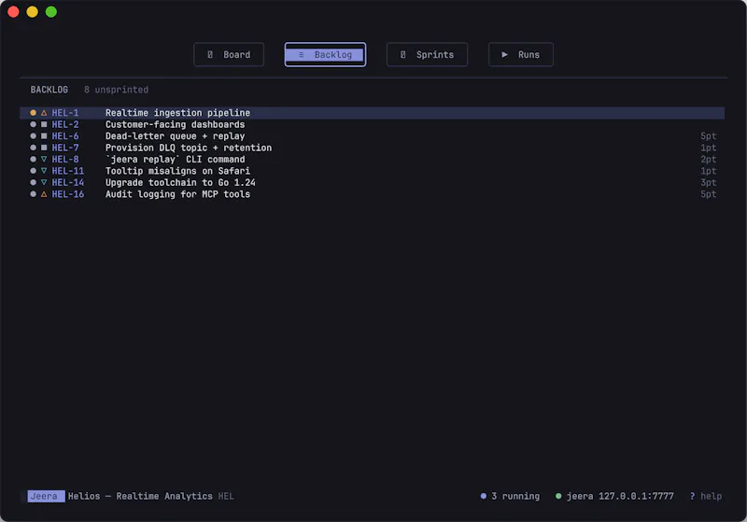Open issue key HEL-8
Viewport: 747px width, 522px height.
coord(65,159)
